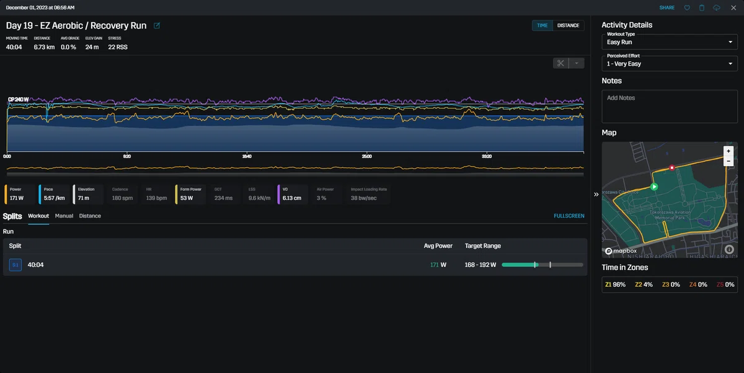The width and height of the screenshot is (744, 373).
Task: Select the scissors trim tool
Action: 560,63
